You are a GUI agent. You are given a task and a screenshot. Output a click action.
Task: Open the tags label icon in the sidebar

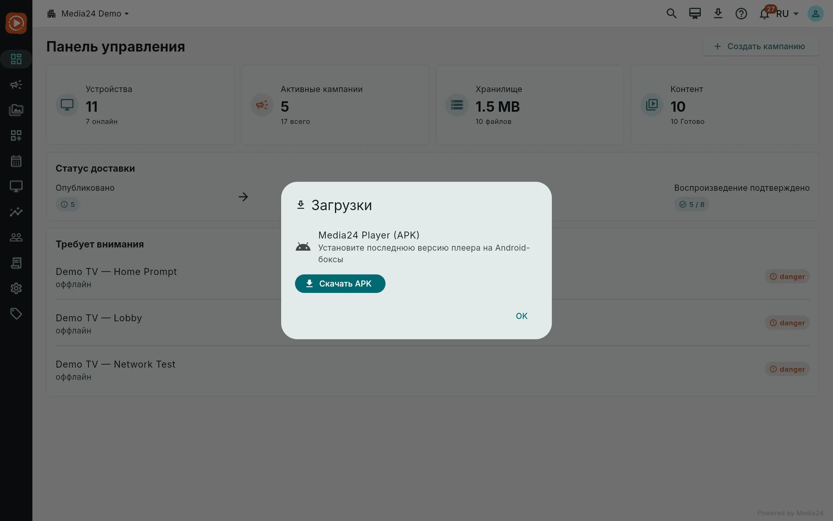[x=16, y=314]
